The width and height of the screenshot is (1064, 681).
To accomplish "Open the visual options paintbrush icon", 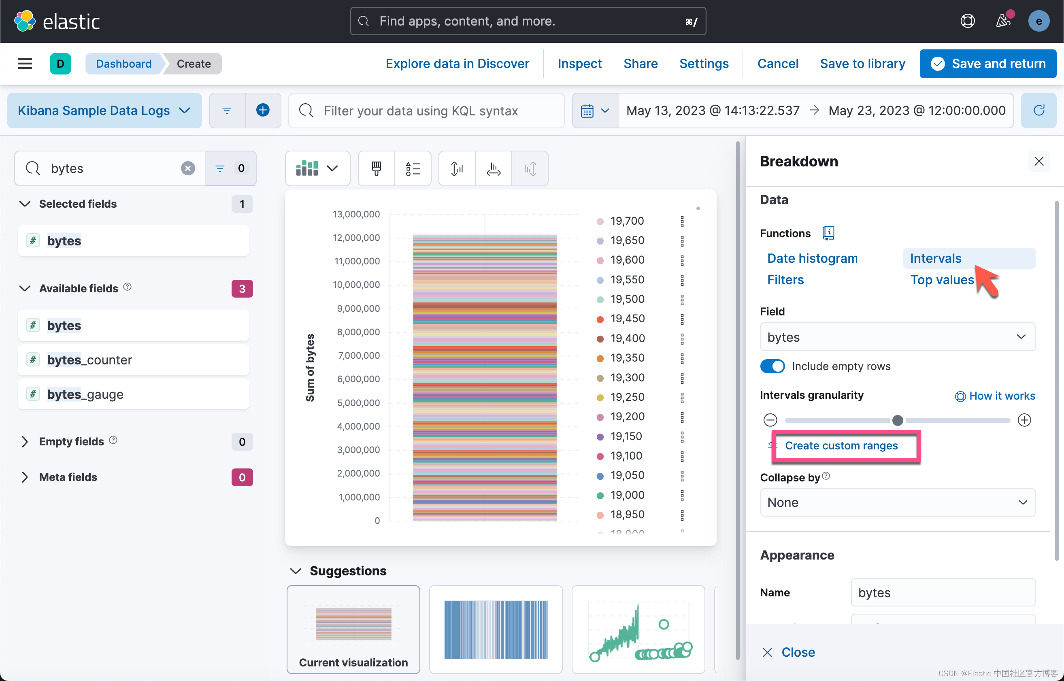I will 377,168.
